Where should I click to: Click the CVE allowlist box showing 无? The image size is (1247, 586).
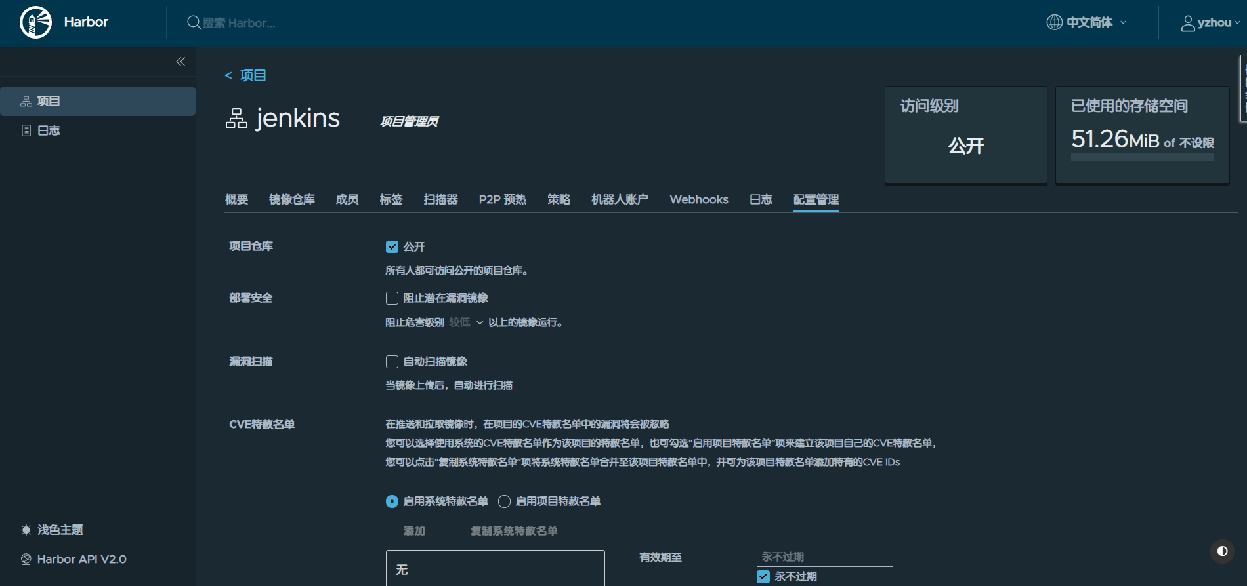point(496,568)
